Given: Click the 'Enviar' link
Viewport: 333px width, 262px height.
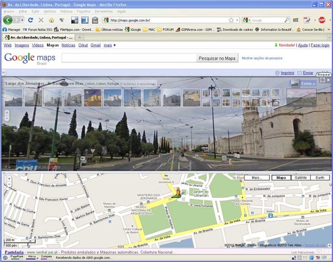Looking at the screenshot, I should 308,72.
